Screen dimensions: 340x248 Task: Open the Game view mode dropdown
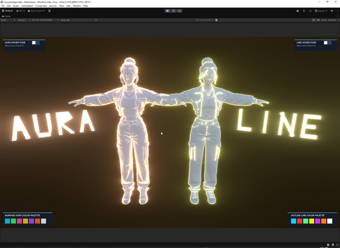8,20
